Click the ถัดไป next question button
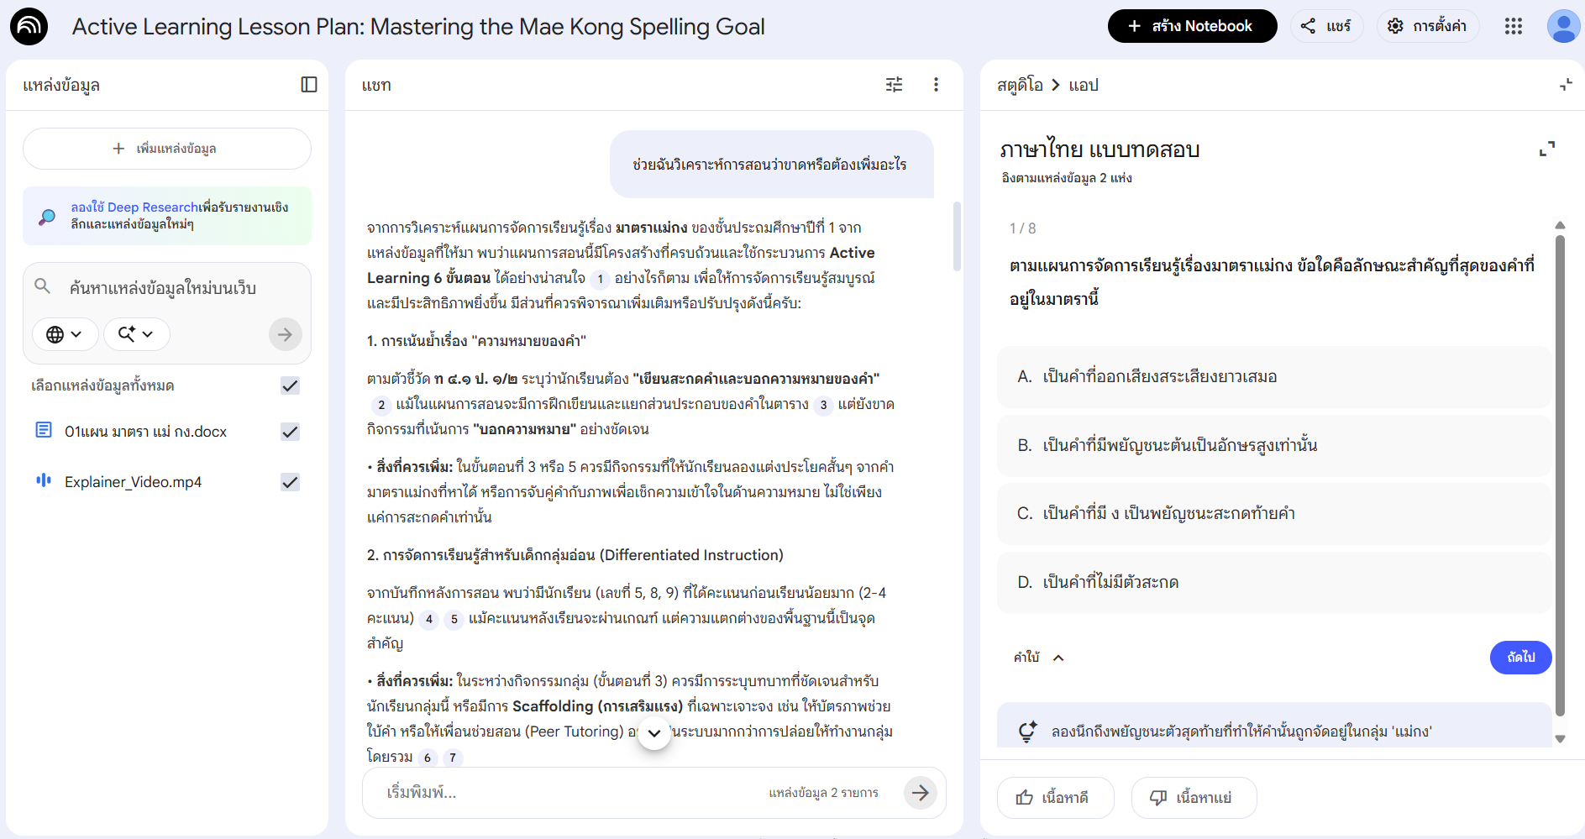Viewport: 1585px width, 839px height. coord(1519,658)
